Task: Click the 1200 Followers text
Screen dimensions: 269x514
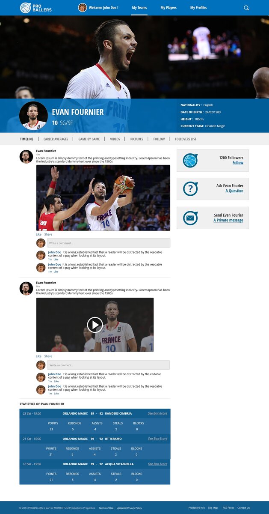Action: point(231,158)
